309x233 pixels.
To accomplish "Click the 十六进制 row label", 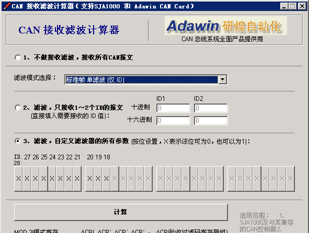I will tap(139, 120).
